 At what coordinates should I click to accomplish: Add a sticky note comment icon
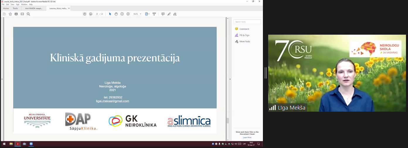(x=163, y=14)
